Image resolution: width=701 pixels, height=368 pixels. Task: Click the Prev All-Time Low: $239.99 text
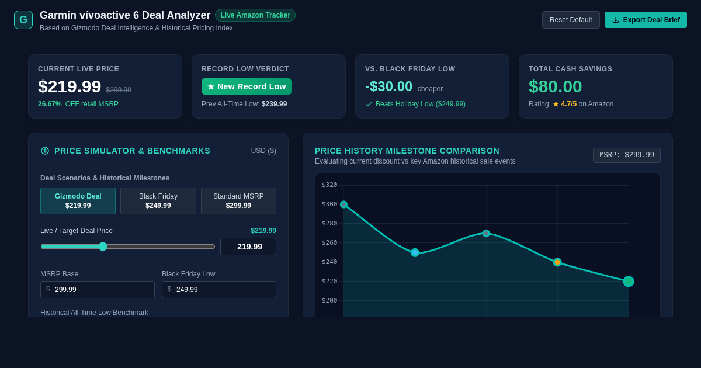click(244, 104)
